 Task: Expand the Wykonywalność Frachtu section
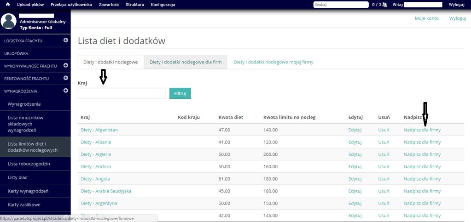[x=66, y=65]
